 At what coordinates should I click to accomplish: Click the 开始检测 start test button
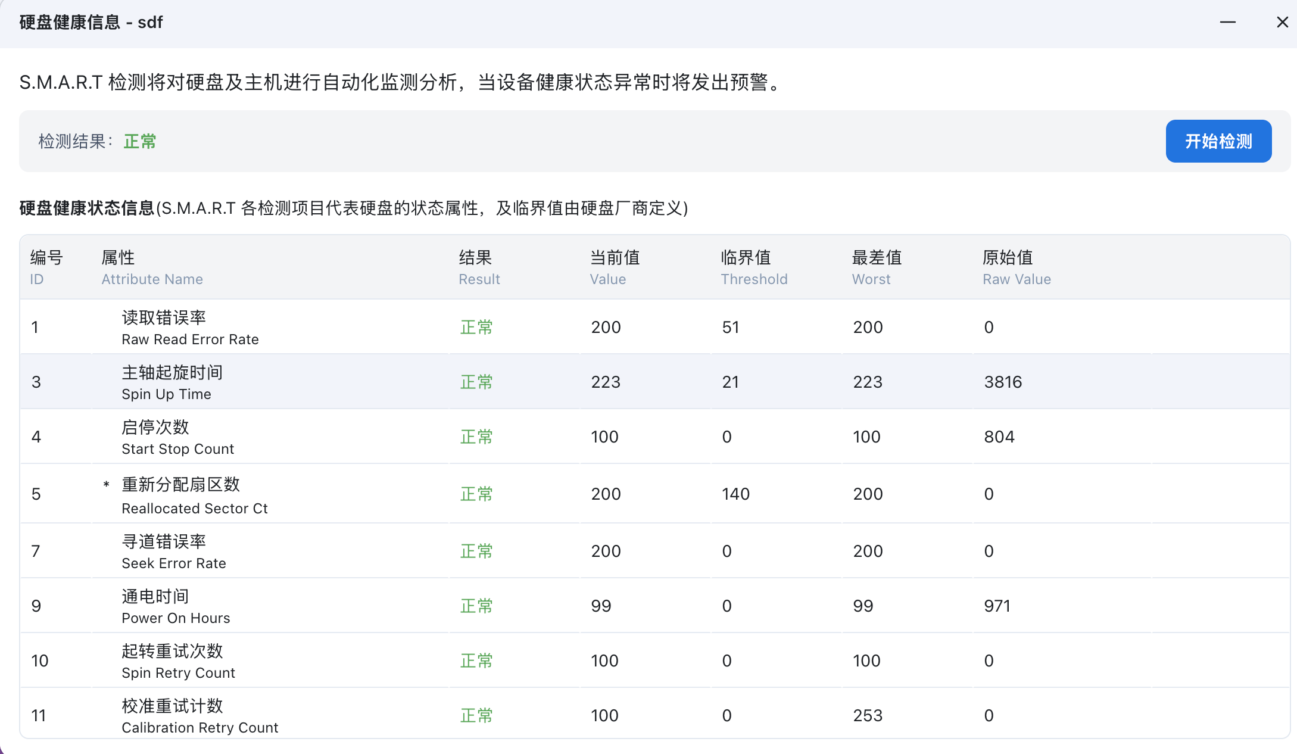(x=1218, y=141)
